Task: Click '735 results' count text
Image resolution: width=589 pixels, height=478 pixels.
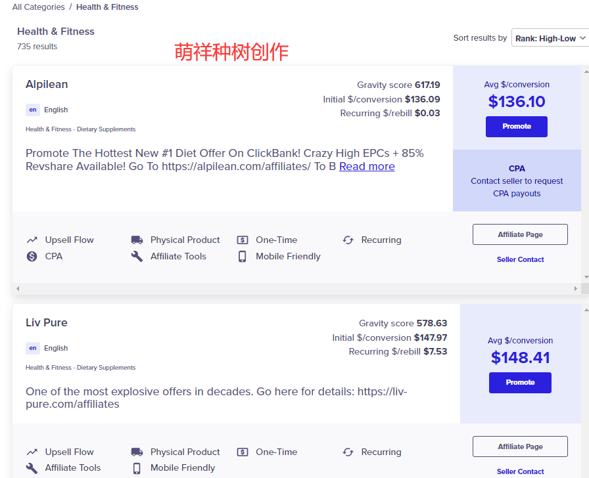Action: point(37,46)
